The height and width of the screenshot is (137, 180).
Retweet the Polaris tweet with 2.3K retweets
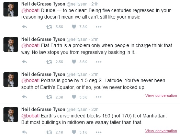pos(49,97)
